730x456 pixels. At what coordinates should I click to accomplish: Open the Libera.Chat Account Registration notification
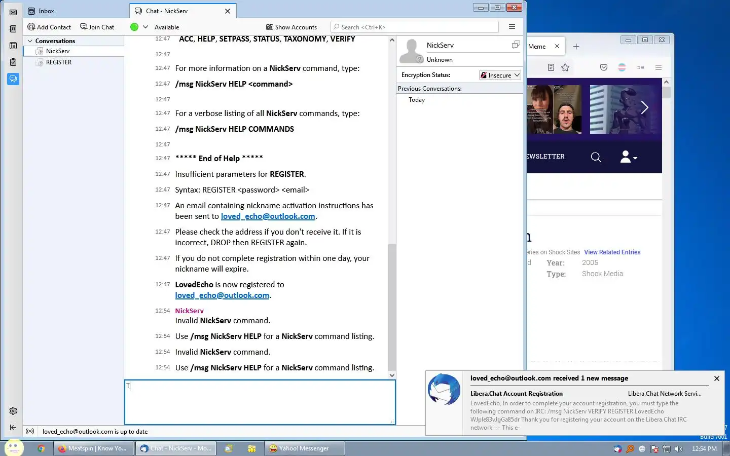[x=517, y=394]
